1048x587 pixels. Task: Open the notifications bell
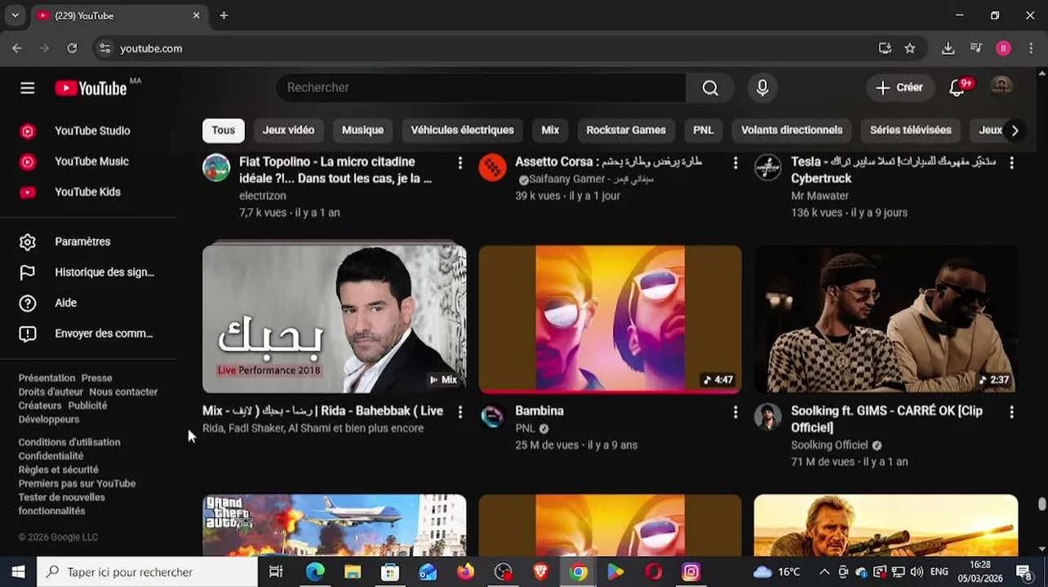[x=957, y=88]
